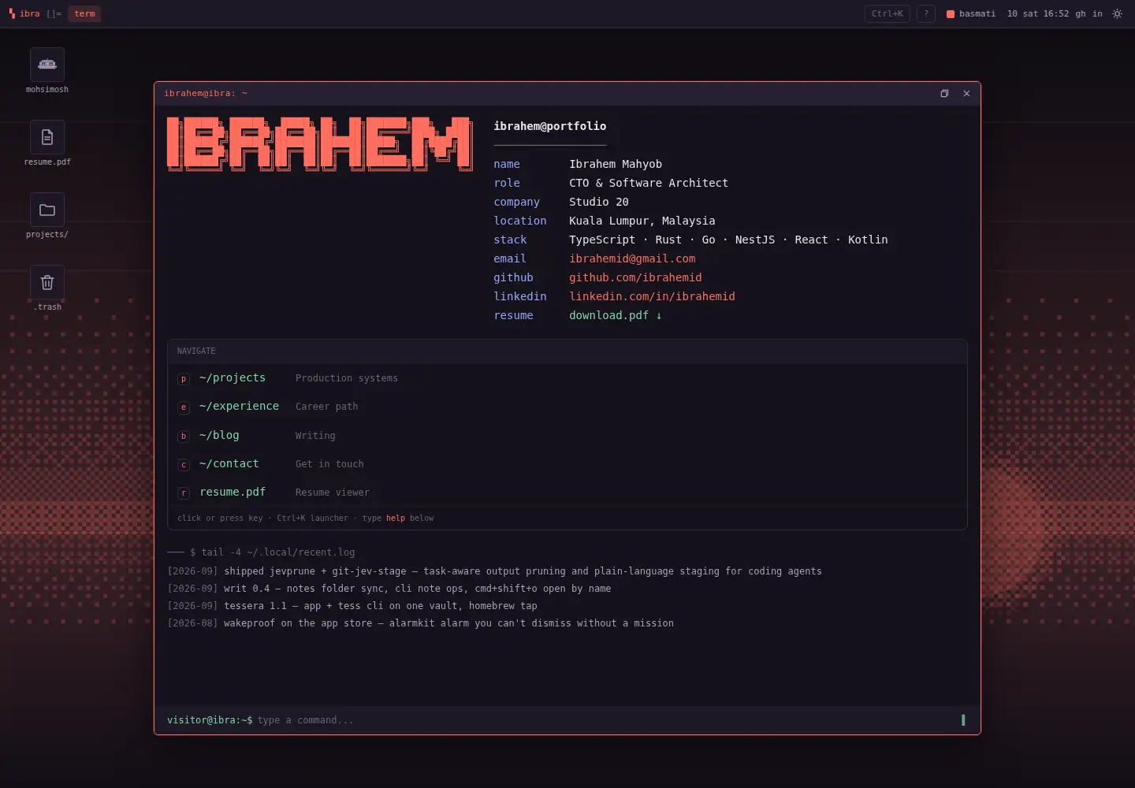Click the e key badge beside ~/experience
Viewport: 1135px width, 788px height.
pos(184,407)
